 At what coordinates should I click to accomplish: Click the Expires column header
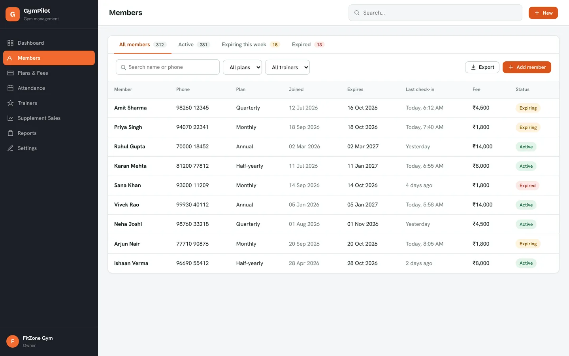[x=355, y=89]
